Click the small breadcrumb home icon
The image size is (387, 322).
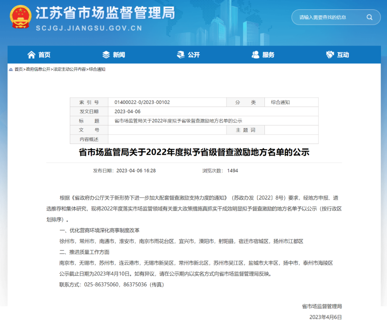pyautogui.click(x=11, y=69)
